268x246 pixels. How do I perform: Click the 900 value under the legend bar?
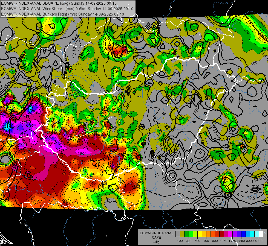coord(215,241)
